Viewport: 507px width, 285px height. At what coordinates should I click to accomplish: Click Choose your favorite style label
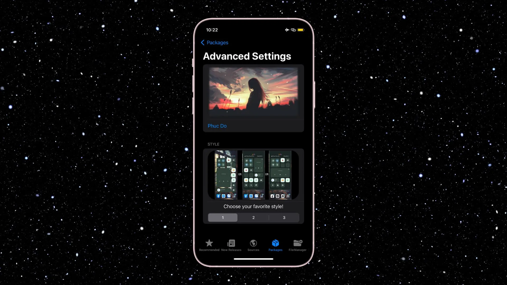(253, 206)
